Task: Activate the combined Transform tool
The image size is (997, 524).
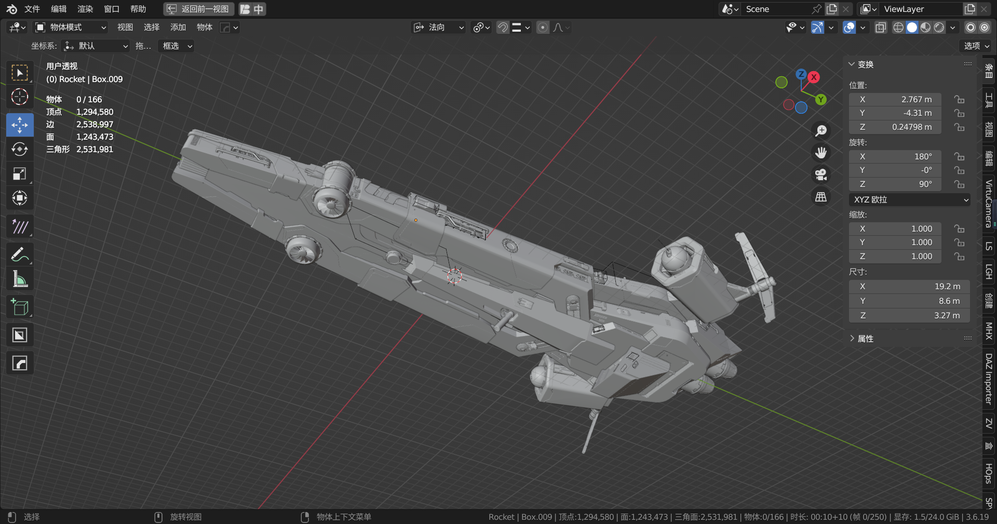Action: click(20, 198)
